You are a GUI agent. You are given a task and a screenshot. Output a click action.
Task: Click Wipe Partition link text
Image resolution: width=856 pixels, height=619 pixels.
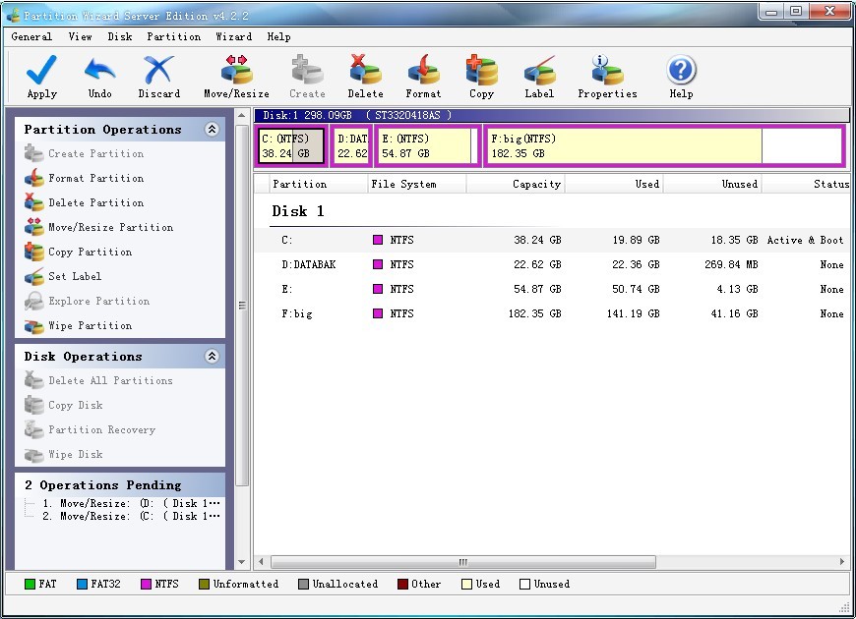pyautogui.click(x=91, y=325)
